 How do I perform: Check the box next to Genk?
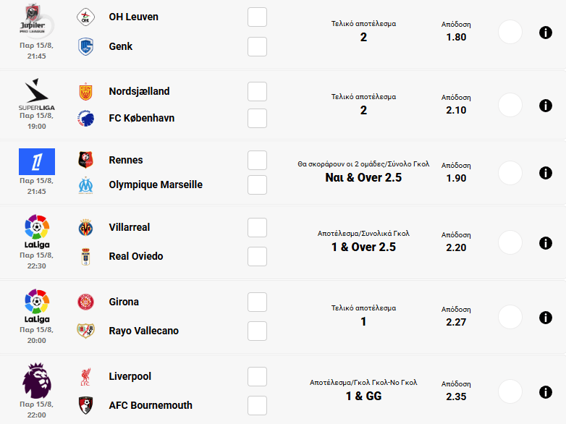click(257, 47)
